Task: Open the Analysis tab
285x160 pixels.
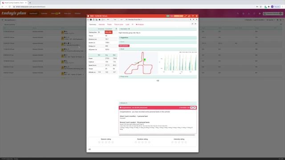Action: [140, 24]
